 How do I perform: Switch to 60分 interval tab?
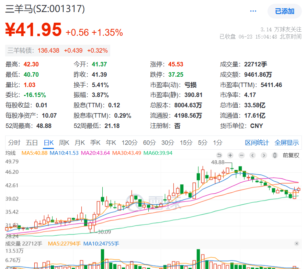click(149, 142)
